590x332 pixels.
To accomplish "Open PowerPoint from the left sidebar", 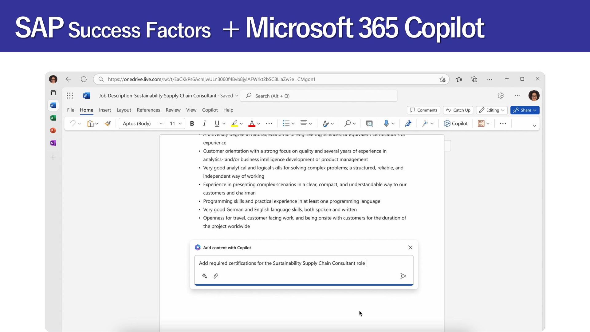I will (53, 131).
